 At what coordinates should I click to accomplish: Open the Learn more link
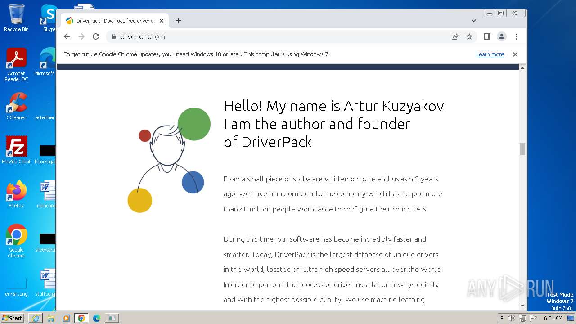pyautogui.click(x=490, y=54)
